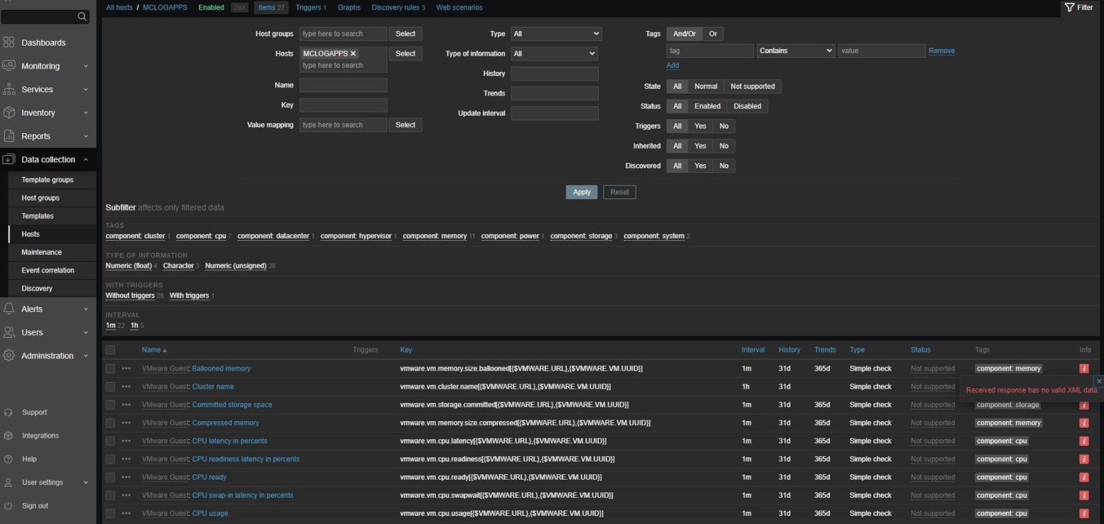Click the search magnifier icon in sidebar
This screenshot has width=1104, height=524.
[82, 17]
